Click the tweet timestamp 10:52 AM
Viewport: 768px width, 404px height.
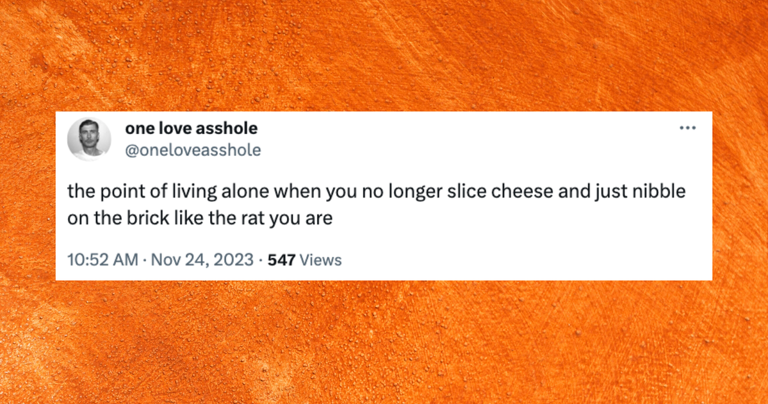pyautogui.click(x=102, y=260)
